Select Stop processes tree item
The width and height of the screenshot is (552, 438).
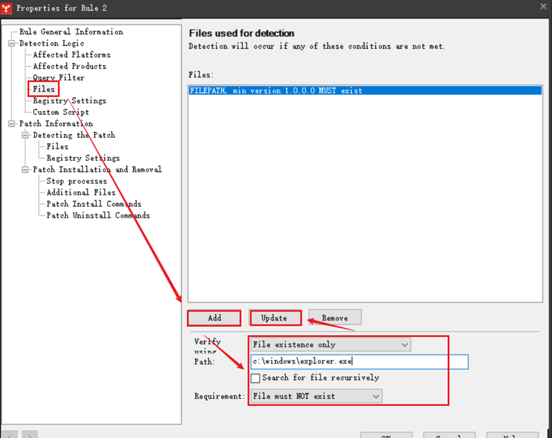tap(77, 181)
